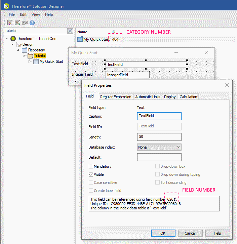The width and height of the screenshot is (237, 244).
Task: Click the first design toolbar icon
Action: (x=10, y=23)
